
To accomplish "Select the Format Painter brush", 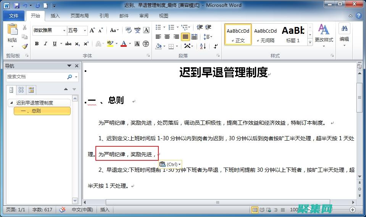I will [25, 46].
